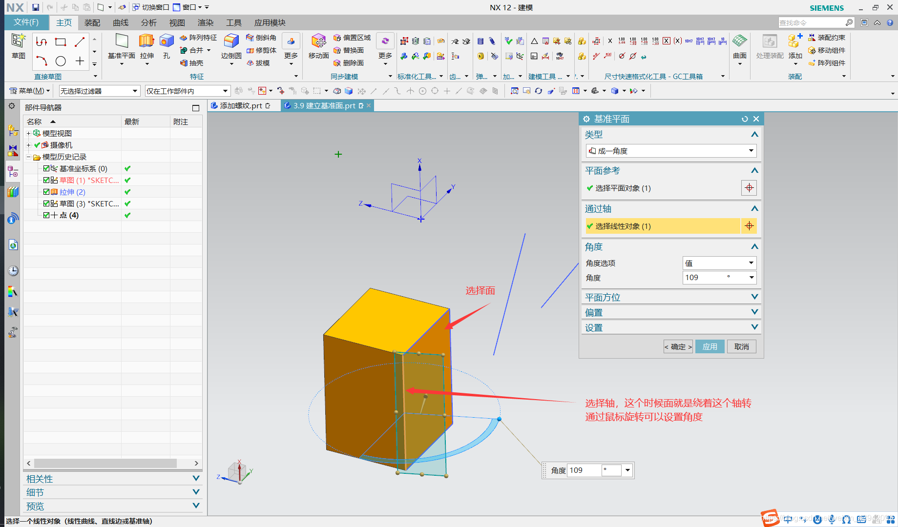Click the point constructor icon for 选择平面对象
898x527 pixels.
tap(749, 188)
